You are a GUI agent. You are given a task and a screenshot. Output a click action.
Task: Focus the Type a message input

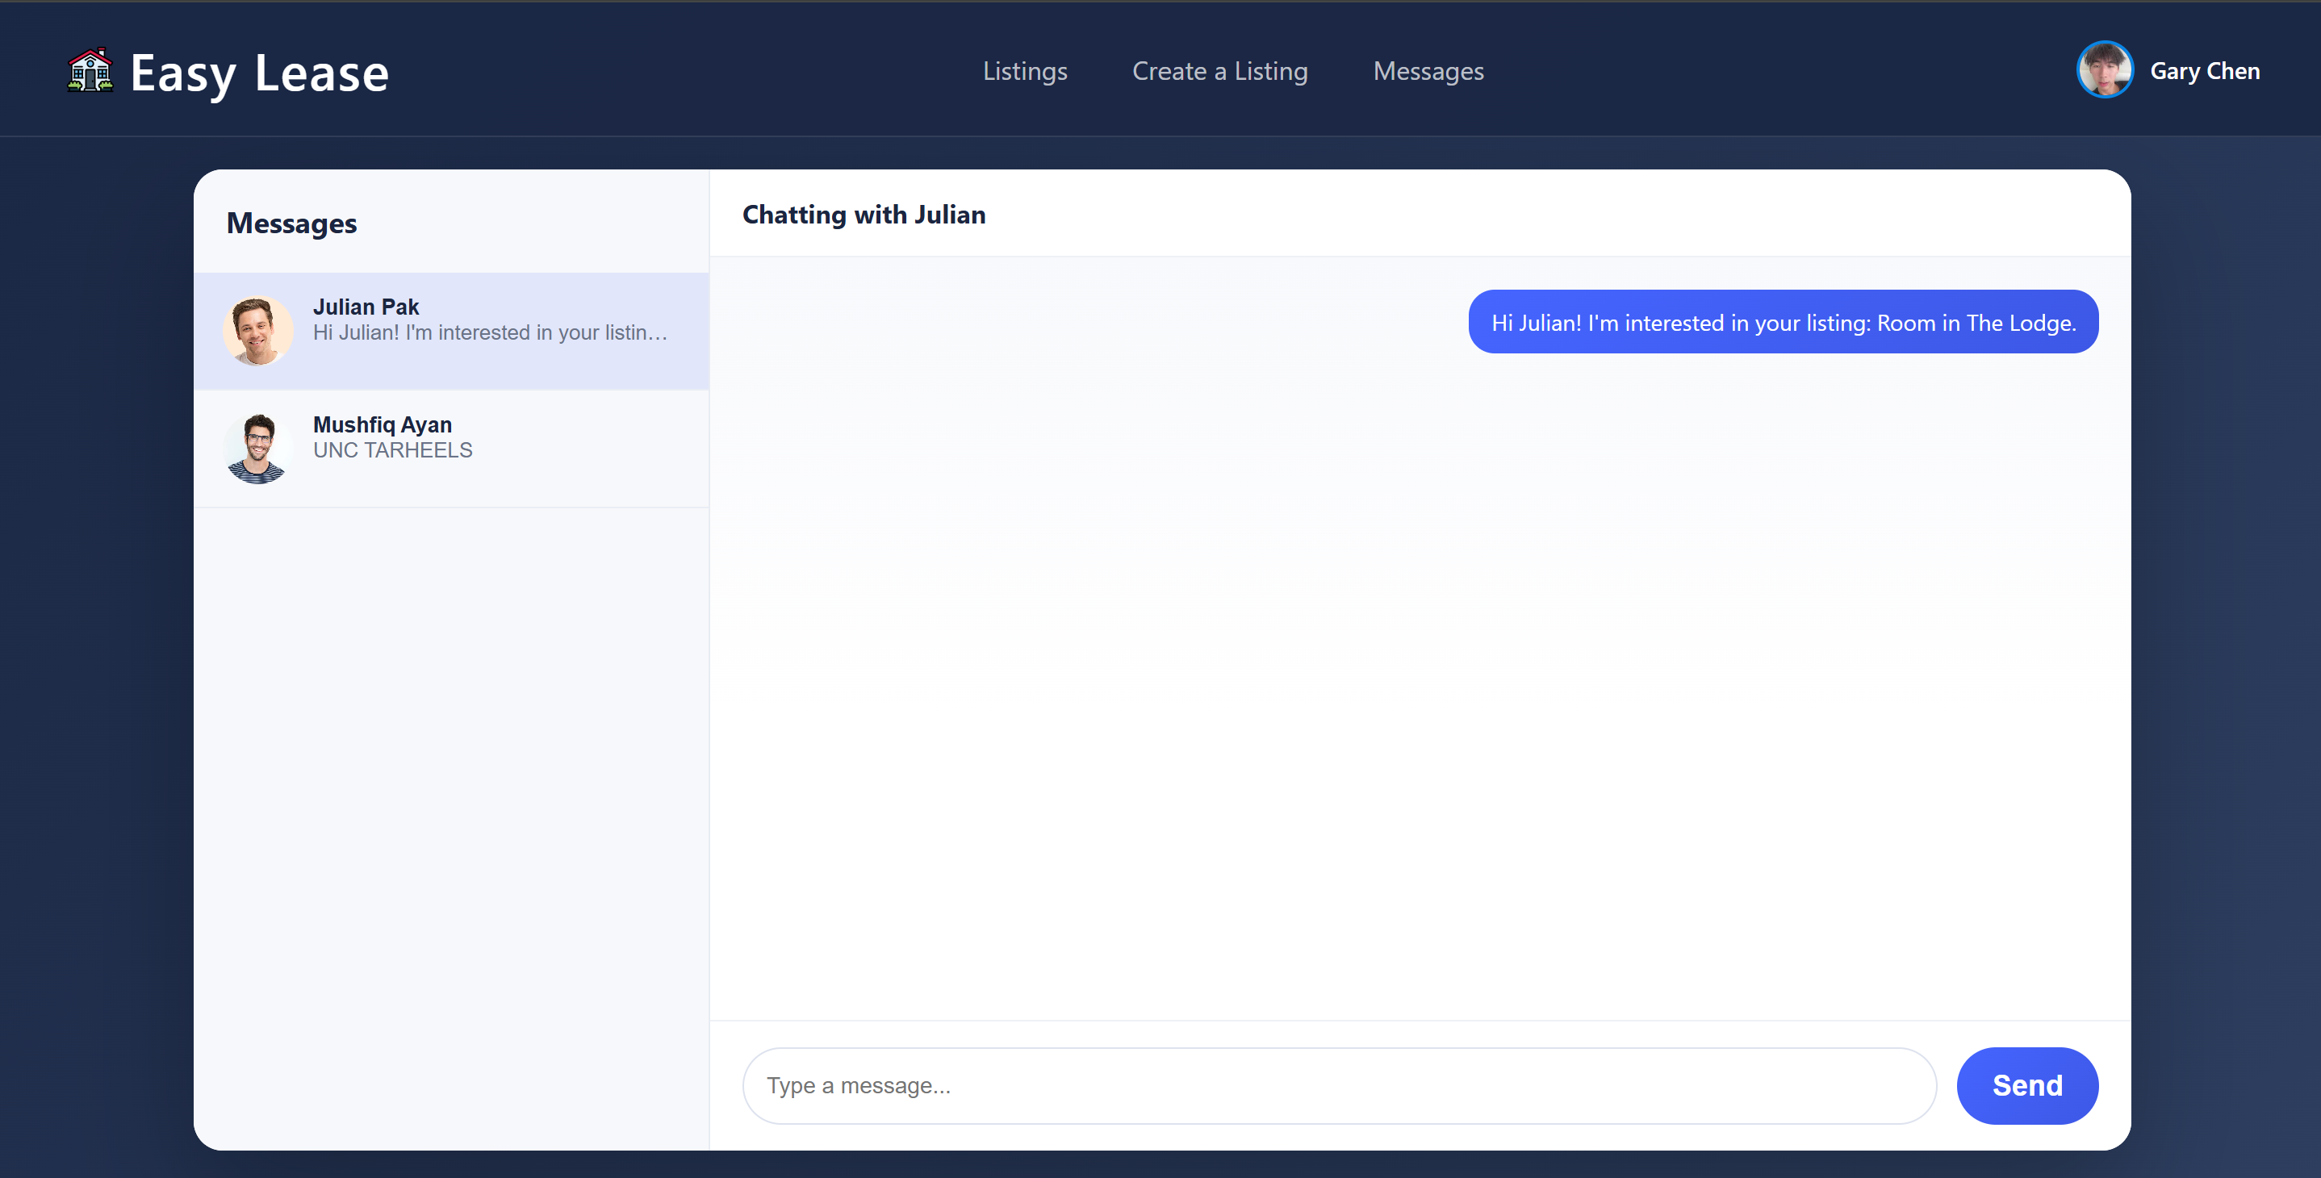click(1339, 1085)
